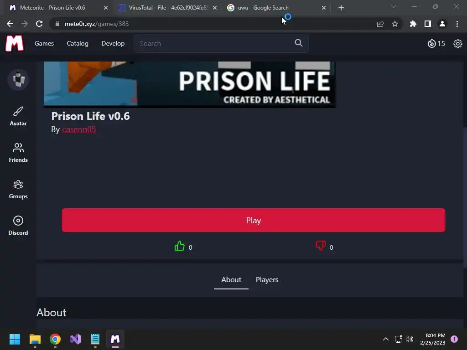Image resolution: width=467 pixels, height=350 pixels.
Task: Reload the current page
Action: tap(39, 24)
